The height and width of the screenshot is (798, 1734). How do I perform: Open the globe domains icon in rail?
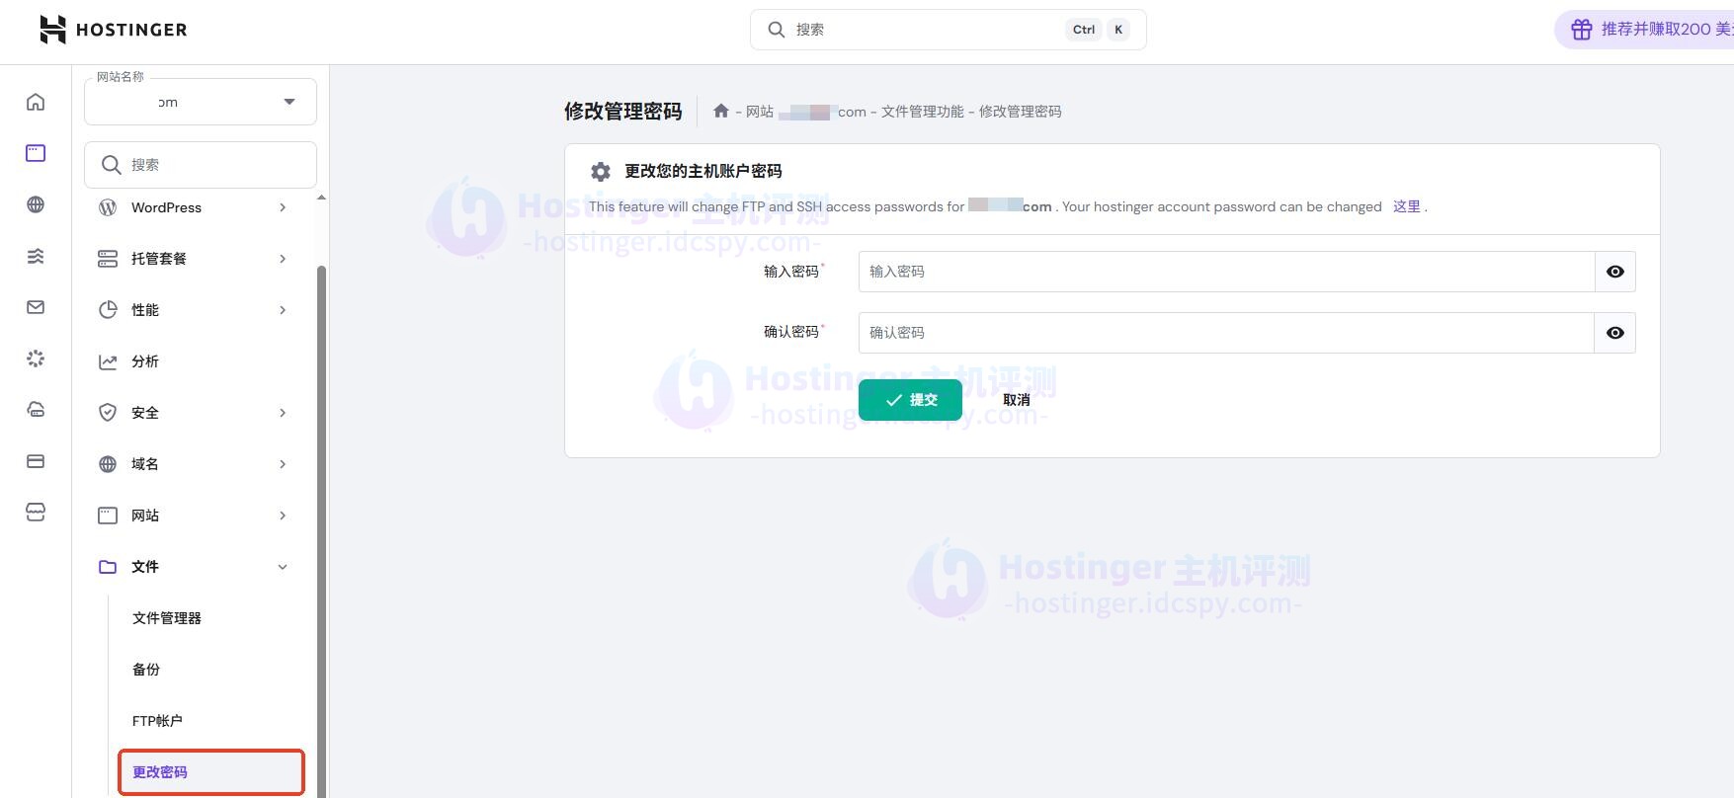(36, 204)
